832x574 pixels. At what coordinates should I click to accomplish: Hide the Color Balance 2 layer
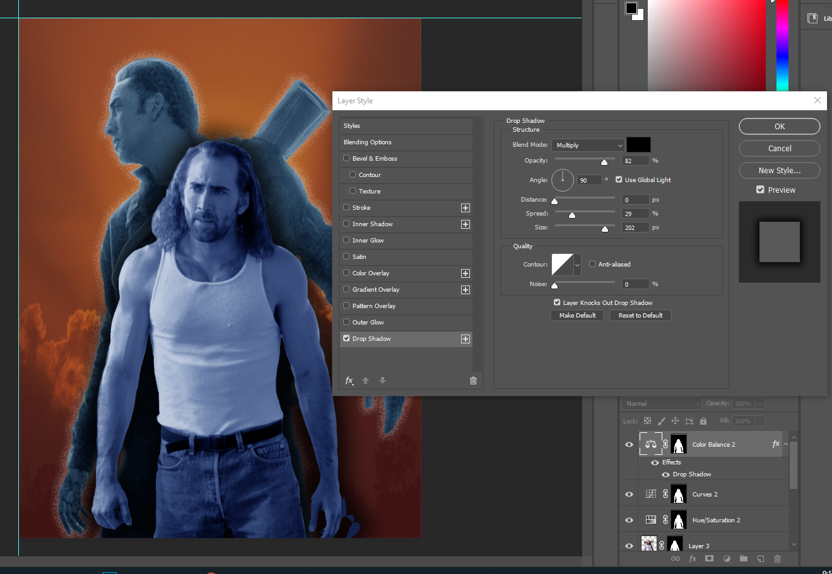click(629, 444)
